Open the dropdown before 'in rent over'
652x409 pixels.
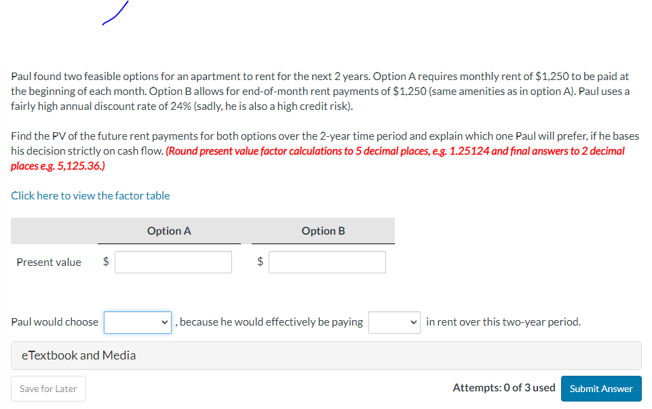click(394, 322)
